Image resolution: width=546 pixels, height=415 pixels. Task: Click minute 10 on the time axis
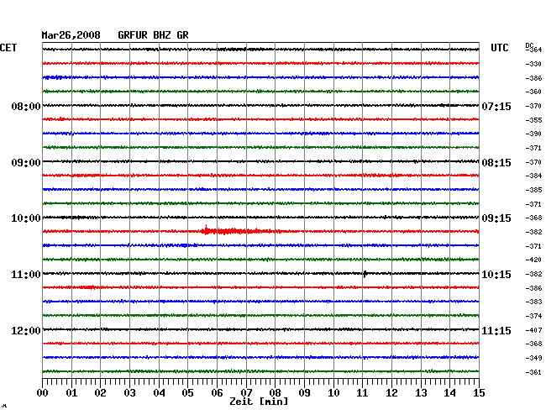[x=333, y=393]
